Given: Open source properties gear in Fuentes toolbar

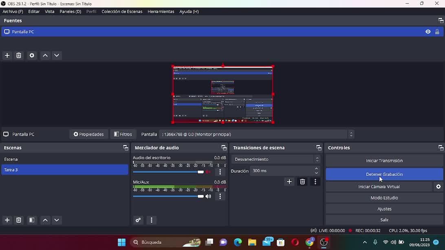Looking at the screenshot, I should [32, 55].
